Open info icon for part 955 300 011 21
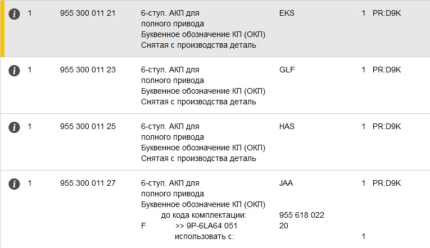The image size is (430, 248). click(15, 13)
